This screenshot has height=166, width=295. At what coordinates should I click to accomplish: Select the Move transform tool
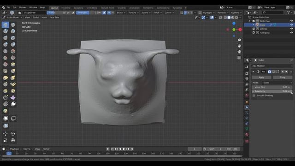[5, 134]
